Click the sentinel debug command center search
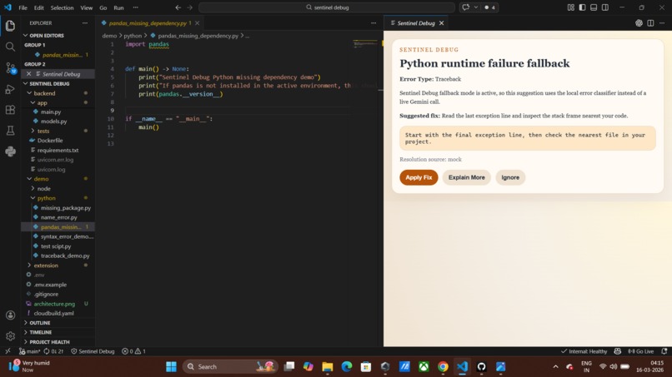Screen dimensions: 672x377 (327, 7)
